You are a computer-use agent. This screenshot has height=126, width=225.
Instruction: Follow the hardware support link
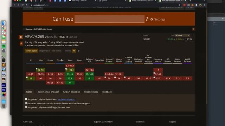[66, 99]
